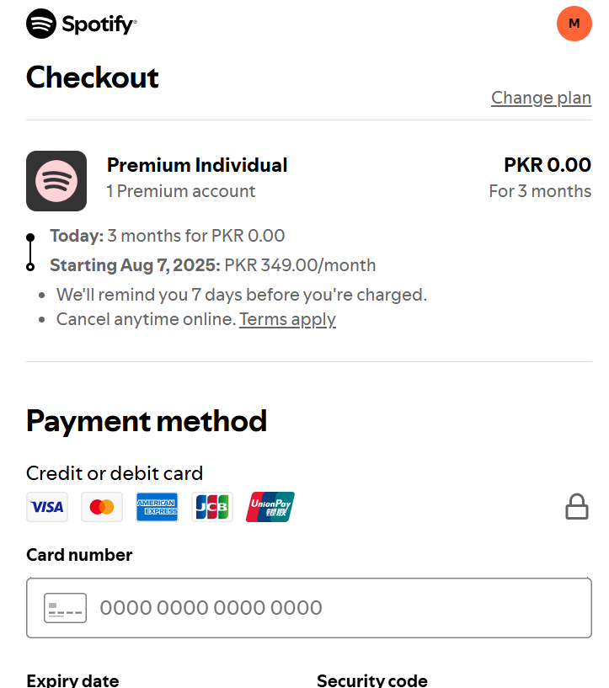
Task: Click the Payment method heading
Action: point(146,421)
